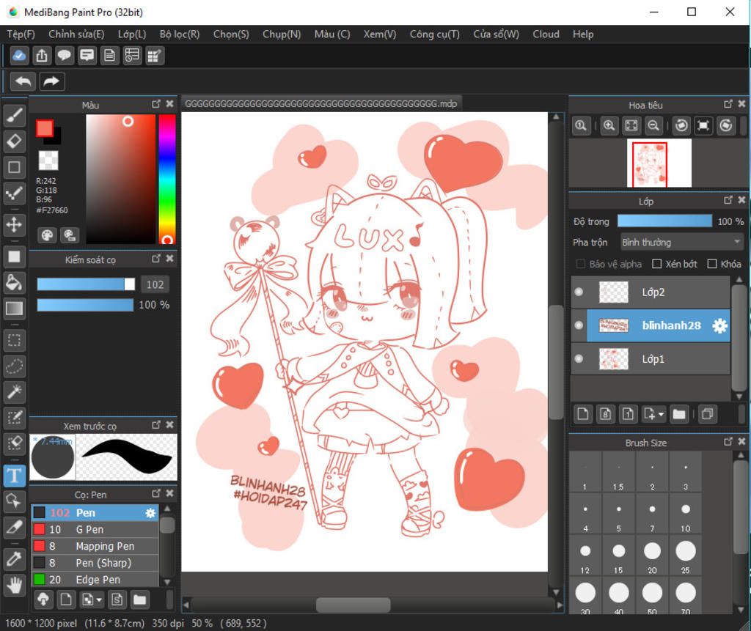The image size is (751, 631).
Task: Click the canvas horizontal scrollbar
Action: (353, 605)
